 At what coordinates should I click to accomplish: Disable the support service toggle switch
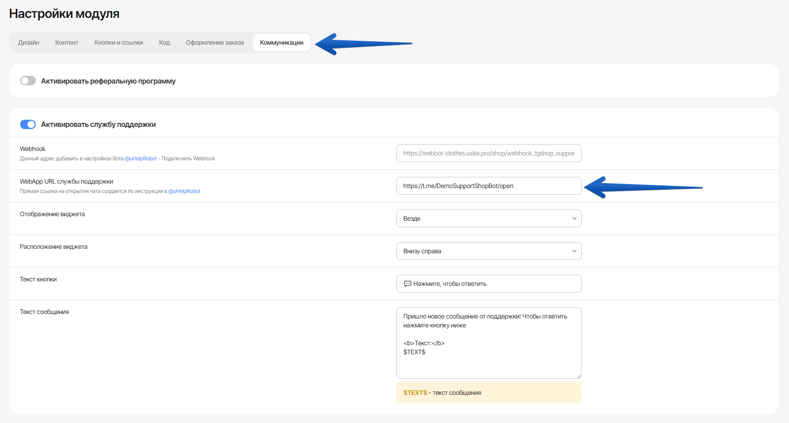[x=28, y=124]
